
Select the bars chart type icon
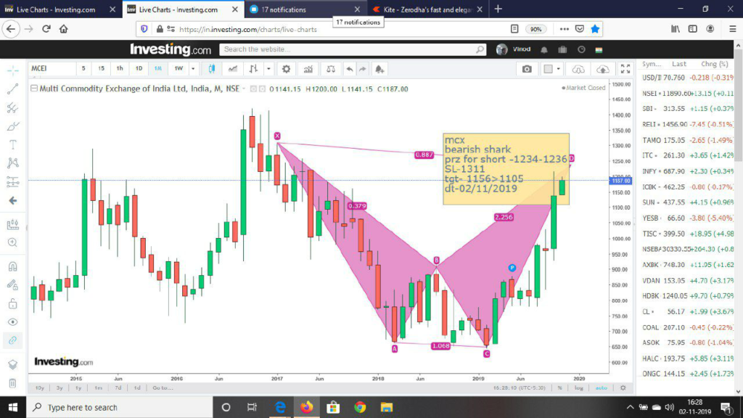click(x=253, y=69)
